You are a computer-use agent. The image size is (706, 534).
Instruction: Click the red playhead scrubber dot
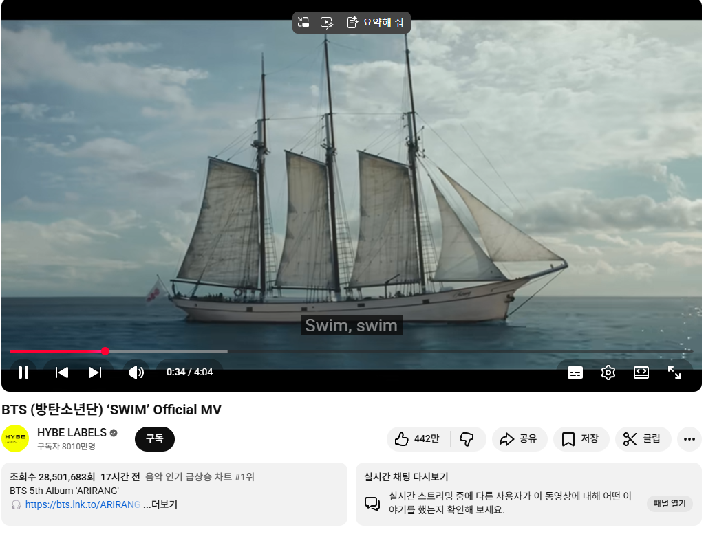105,351
